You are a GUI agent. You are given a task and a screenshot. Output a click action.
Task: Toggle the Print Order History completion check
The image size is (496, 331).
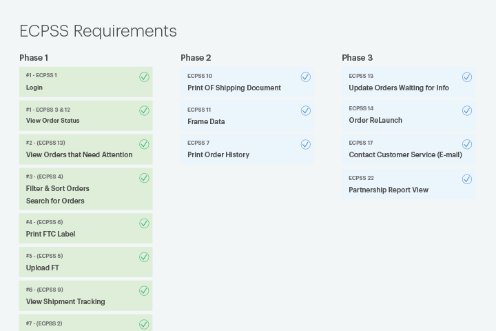(305, 144)
